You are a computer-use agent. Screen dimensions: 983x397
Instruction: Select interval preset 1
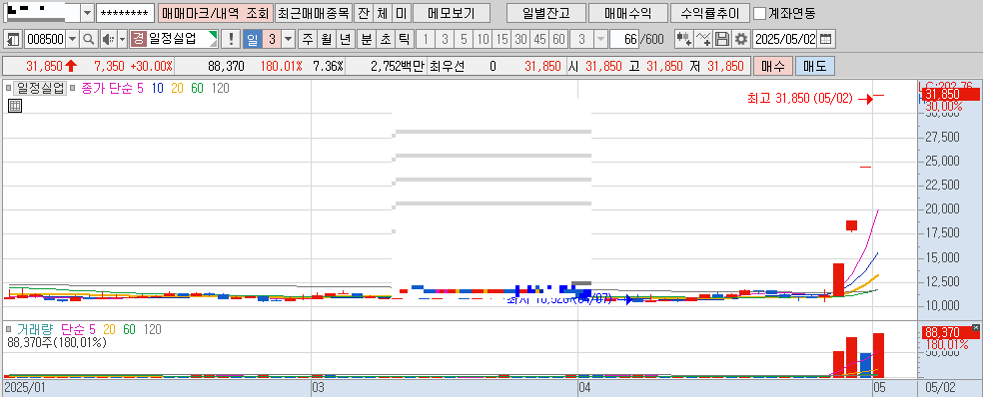point(426,40)
